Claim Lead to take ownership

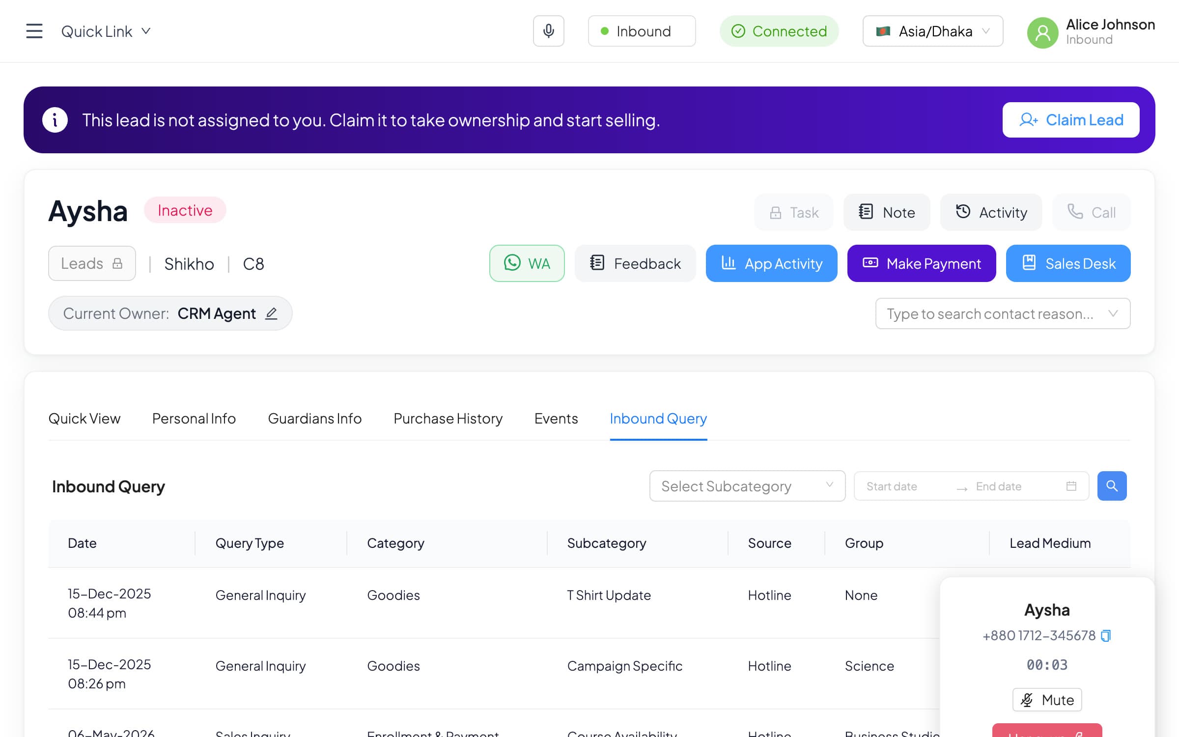(1071, 120)
